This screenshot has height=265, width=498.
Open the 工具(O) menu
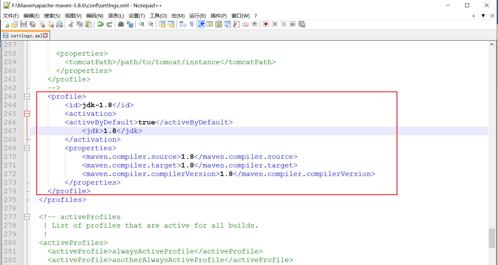pyautogui.click(x=158, y=16)
